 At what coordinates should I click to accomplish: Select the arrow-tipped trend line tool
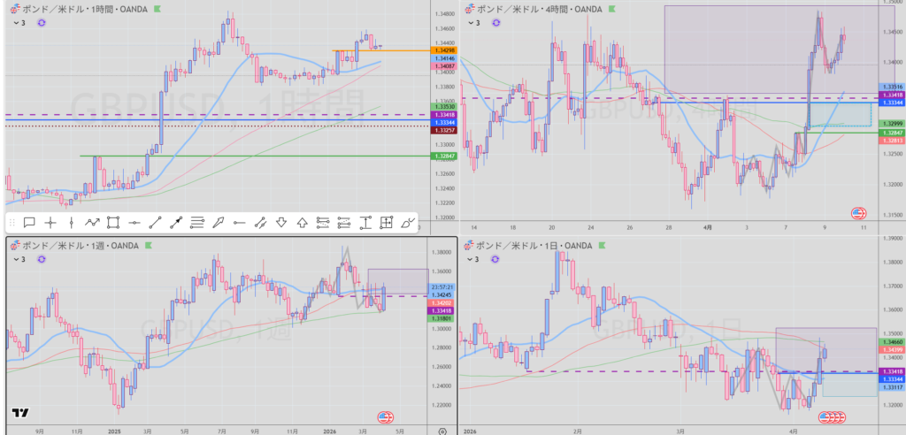click(176, 222)
